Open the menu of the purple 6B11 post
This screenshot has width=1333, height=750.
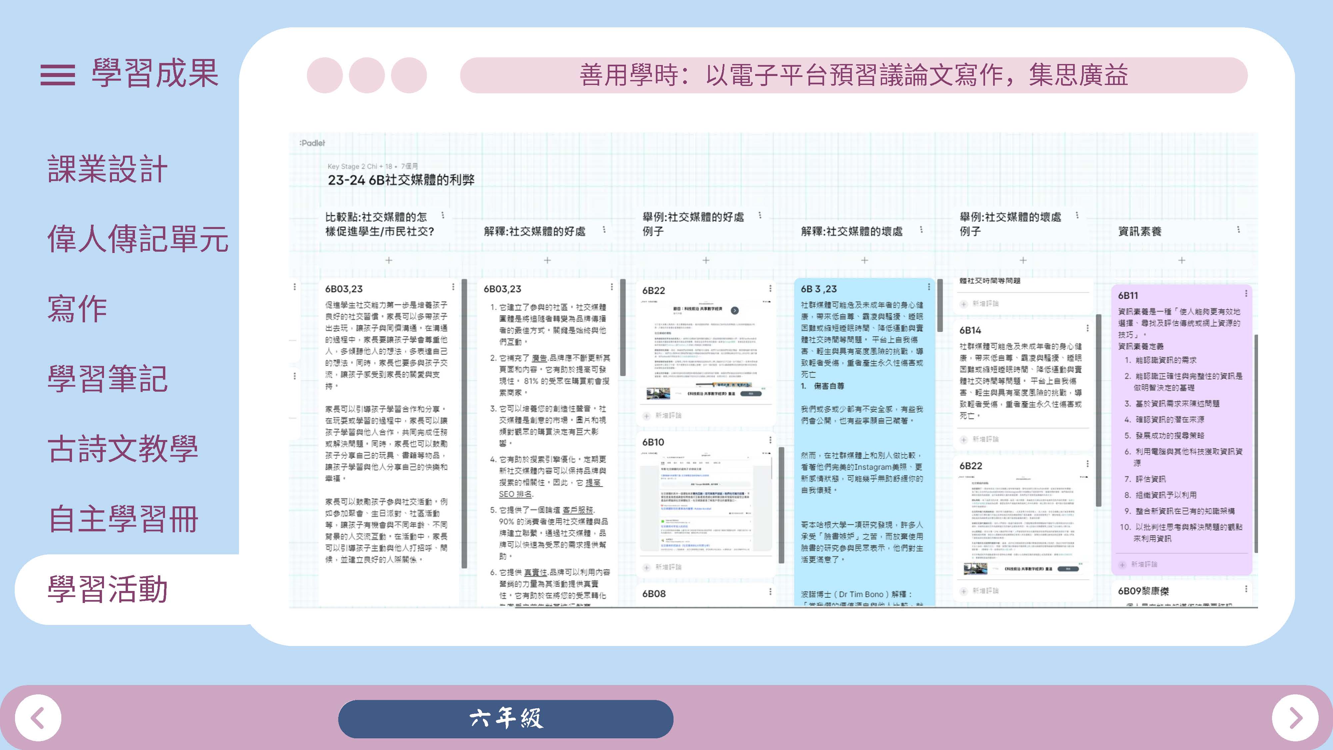[x=1246, y=293]
